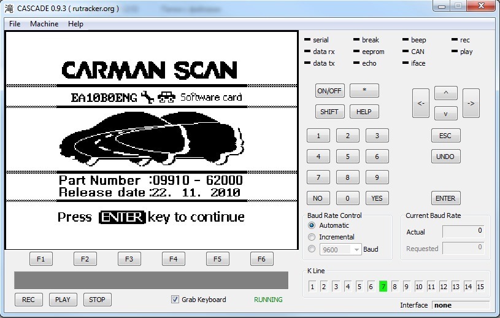Select the fixed baud rate radio button
This screenshot has height=318, width=500.
coord(312,249)
